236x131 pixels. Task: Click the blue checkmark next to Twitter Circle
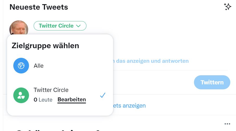click(103, 95)
